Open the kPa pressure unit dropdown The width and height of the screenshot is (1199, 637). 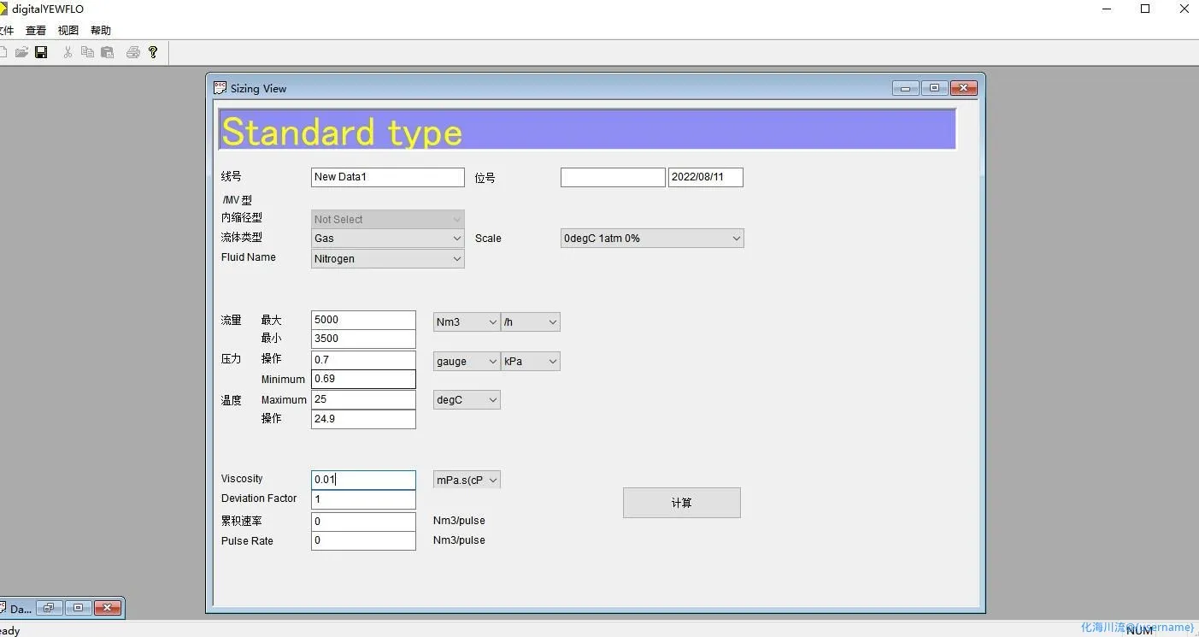click(531, 362)
